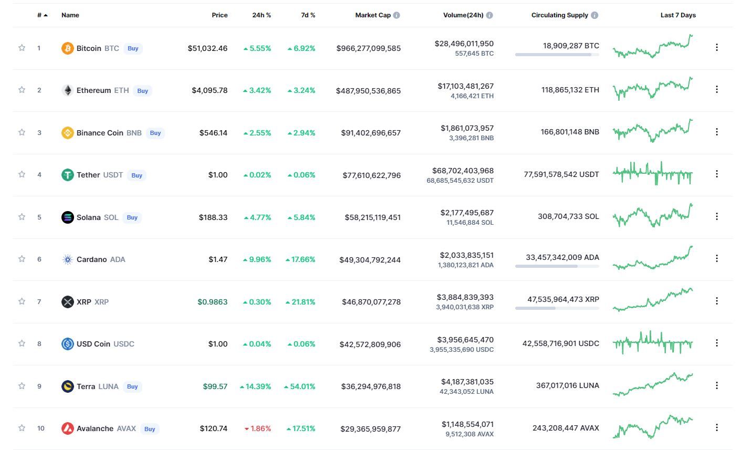Toggle the watchlist star for Terra
Viewport: 740px width, 450px height.
pyautogui.click(x=22, y=386)
